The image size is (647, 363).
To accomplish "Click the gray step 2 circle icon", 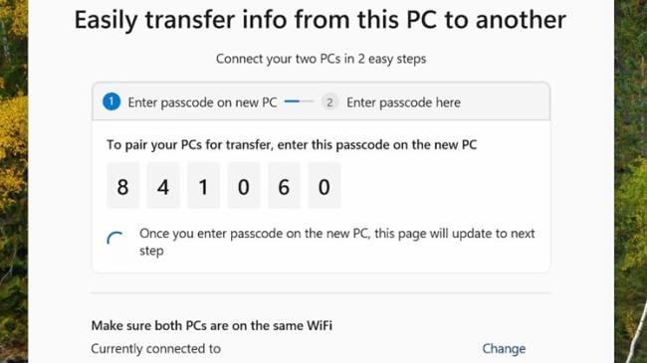I will coord(329,102).
